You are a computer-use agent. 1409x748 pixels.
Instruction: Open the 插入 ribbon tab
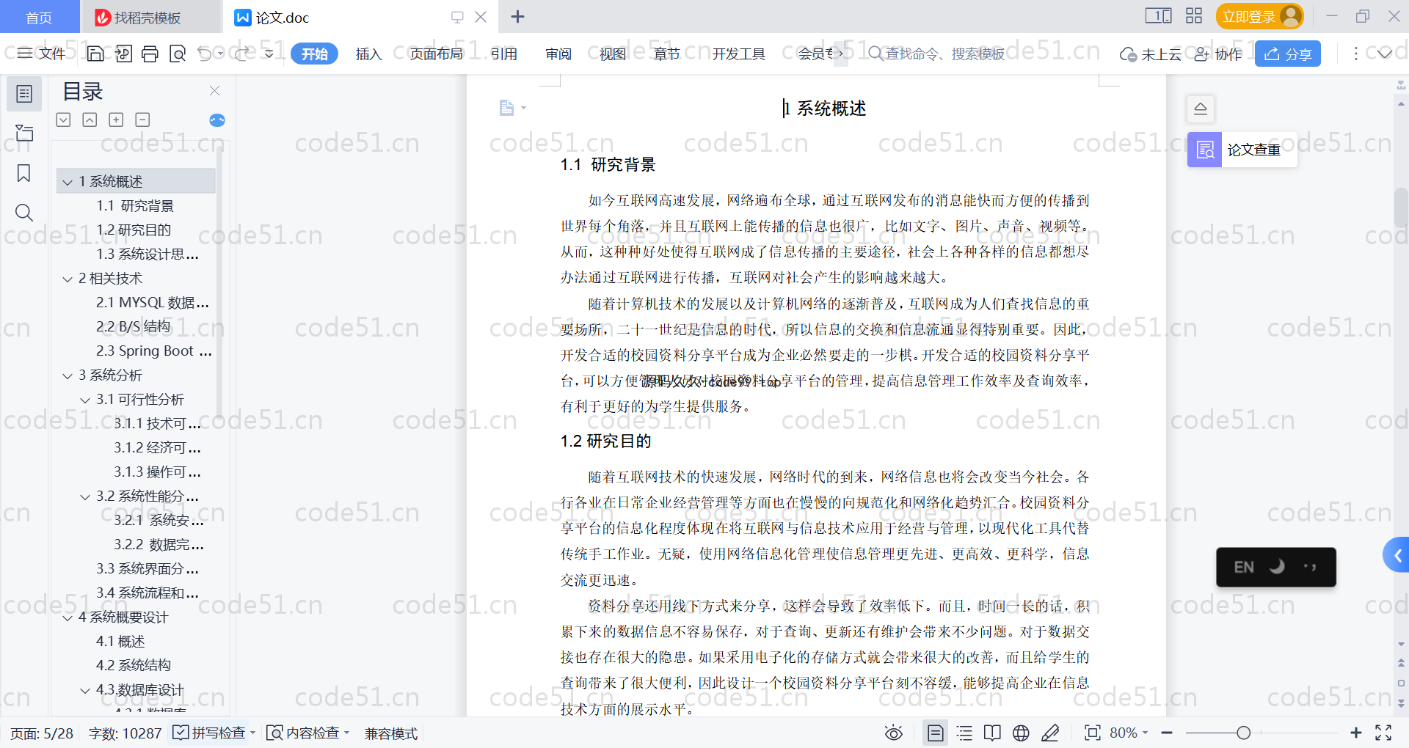368,54
